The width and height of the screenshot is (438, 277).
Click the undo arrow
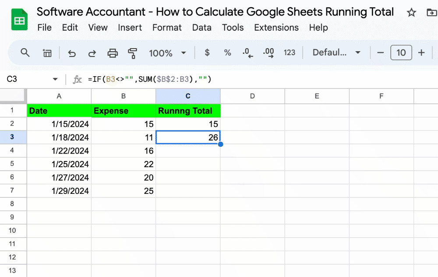72,53
